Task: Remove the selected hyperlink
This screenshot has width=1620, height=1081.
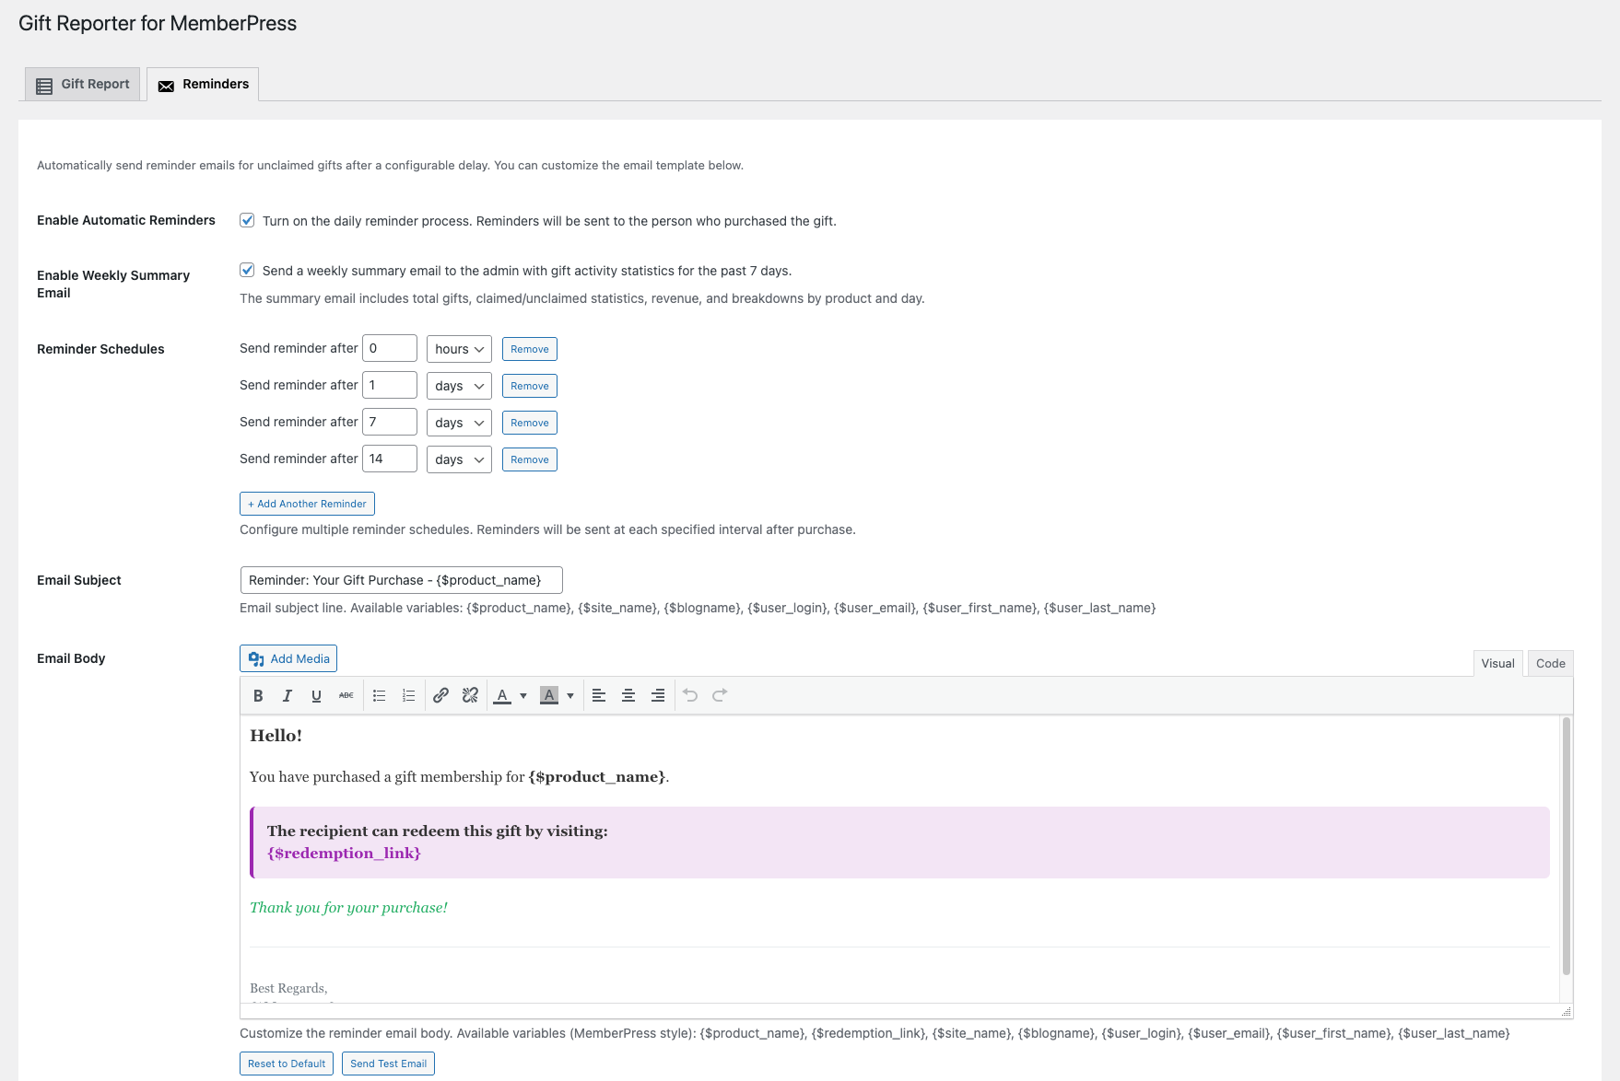Action: [470, 695]
